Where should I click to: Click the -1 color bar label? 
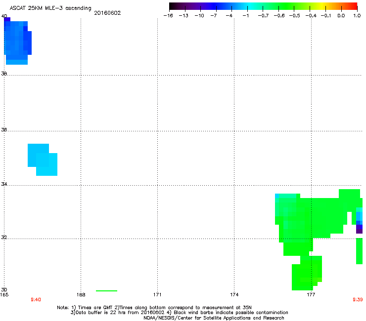[245, 16]
